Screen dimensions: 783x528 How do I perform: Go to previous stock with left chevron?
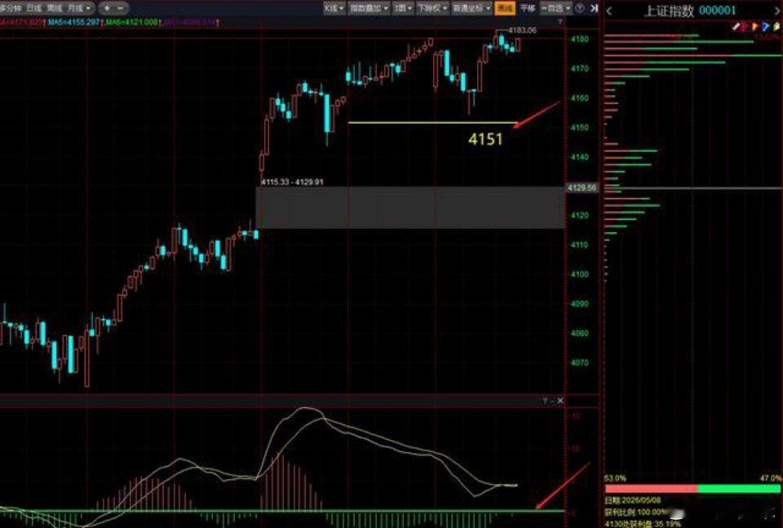click(x=609, y=11)
